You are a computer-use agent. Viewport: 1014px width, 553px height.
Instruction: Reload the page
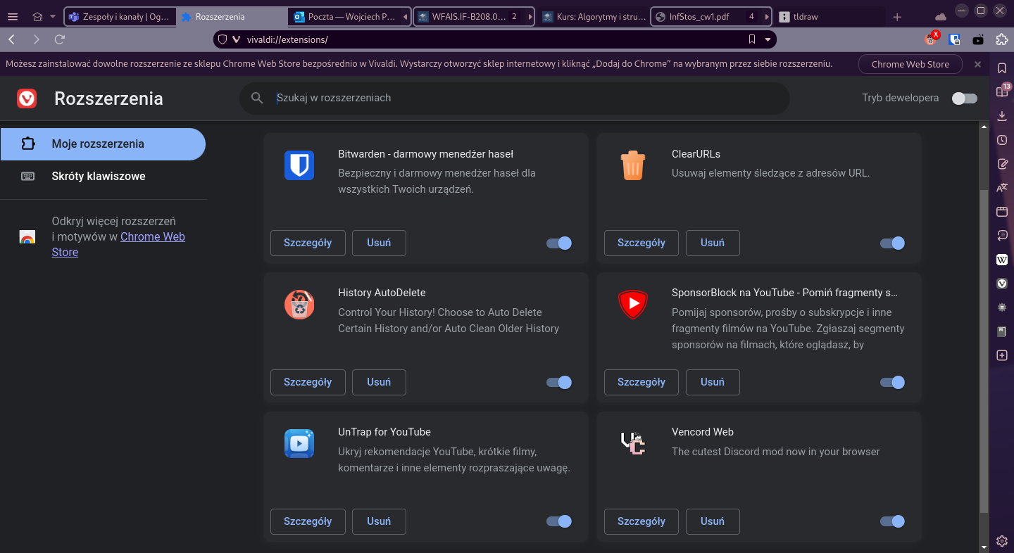pos(60,39)
